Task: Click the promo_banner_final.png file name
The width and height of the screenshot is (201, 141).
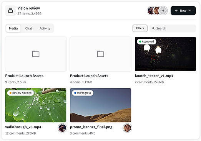Action: click(91, 127)
